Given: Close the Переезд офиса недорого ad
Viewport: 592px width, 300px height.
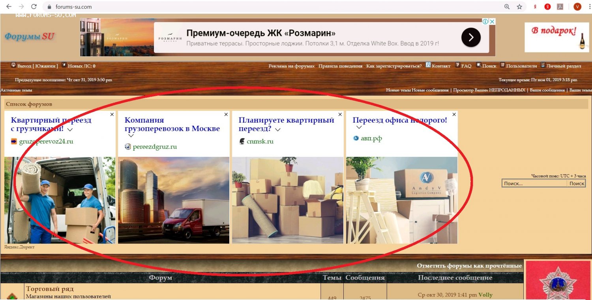Looking at the screenshot, I should tap(454, 114).
